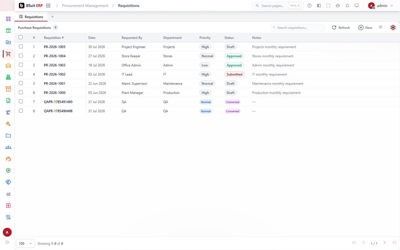Check the box for QAPR-1785491490
Screen dimensions: 400x250
pos(21,101)
